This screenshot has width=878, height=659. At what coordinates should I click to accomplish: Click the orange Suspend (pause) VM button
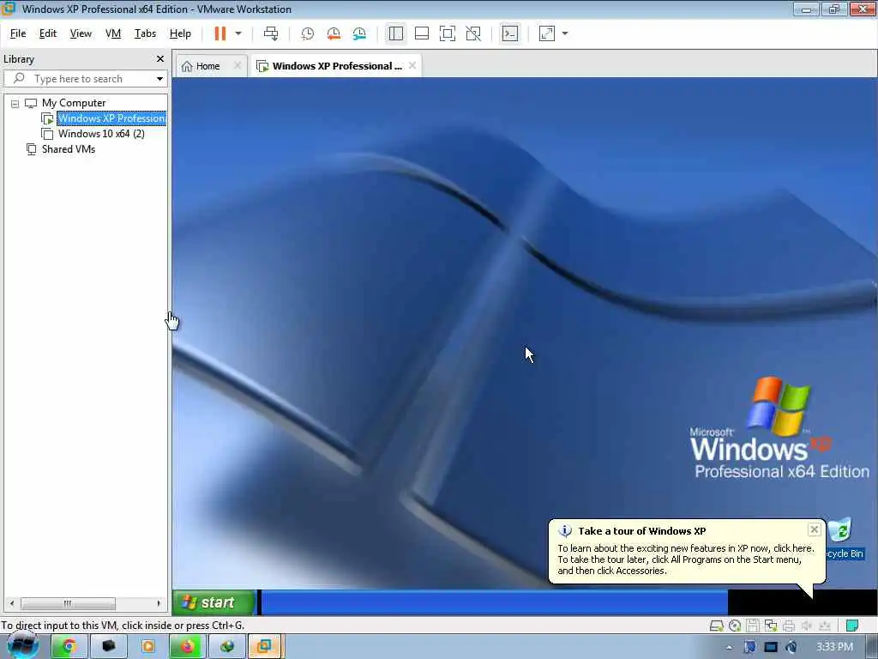click(220, 33)
